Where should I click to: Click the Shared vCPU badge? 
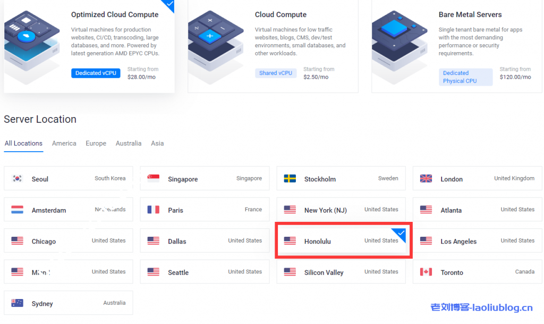point(276,73)
